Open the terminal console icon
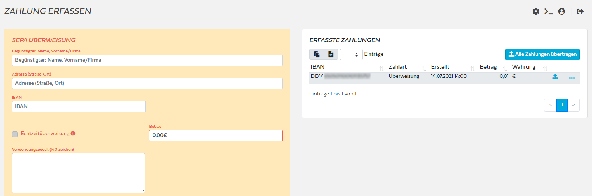Screen dimensions: 592x196 549,11
